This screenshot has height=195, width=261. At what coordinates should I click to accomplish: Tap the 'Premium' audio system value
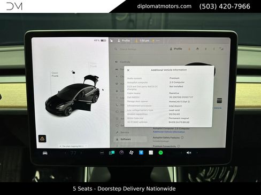tap(174, 78)
